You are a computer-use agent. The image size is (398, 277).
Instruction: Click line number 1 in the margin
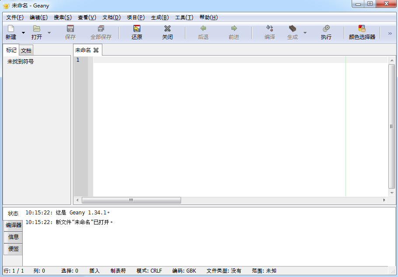(78, 60)
